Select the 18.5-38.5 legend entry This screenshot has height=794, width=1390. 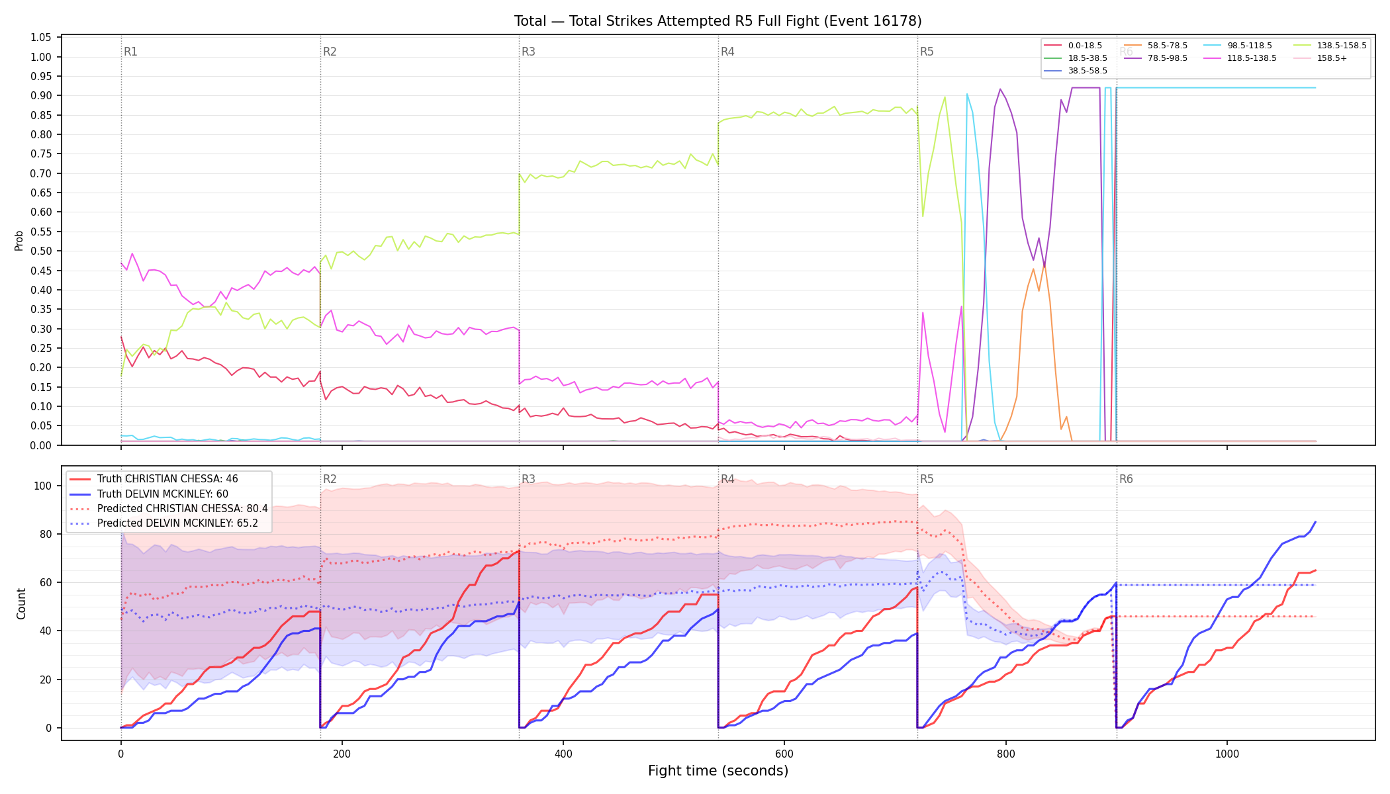tap(1076, 58)
